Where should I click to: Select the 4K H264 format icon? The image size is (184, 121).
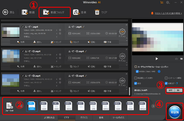56,106
